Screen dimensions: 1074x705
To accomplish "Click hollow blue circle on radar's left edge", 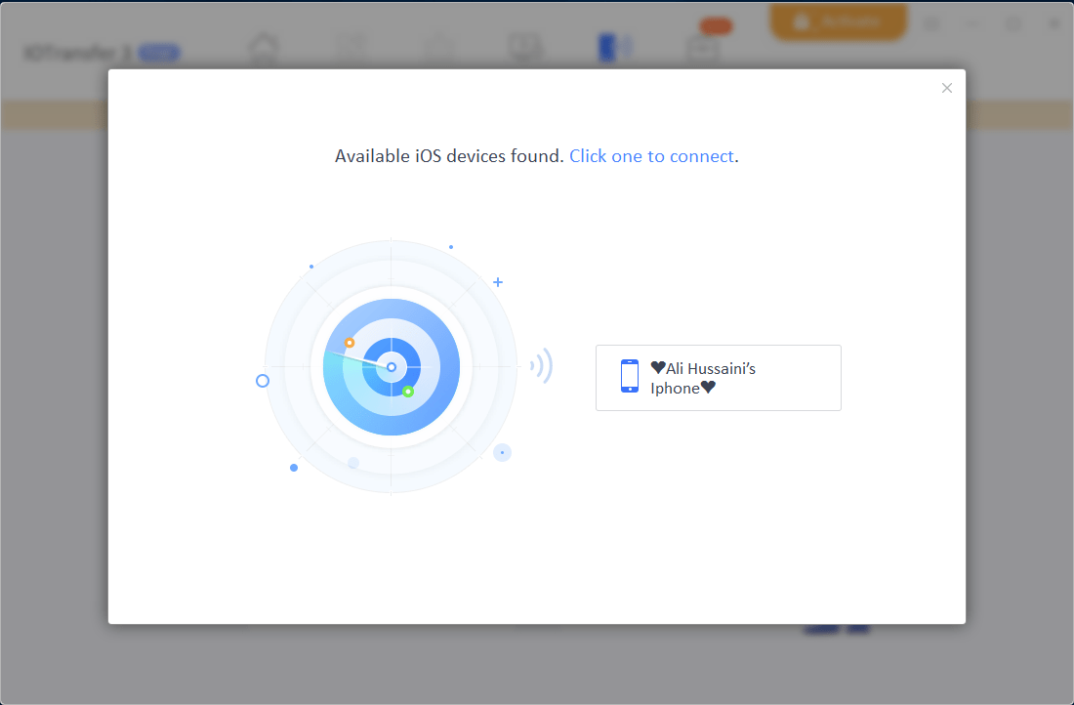I will pyautogui.click(x=263, y=381).
